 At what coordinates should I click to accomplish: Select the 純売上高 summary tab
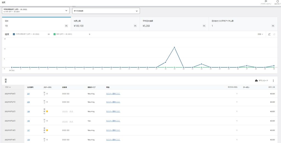[x=105, y=24]
